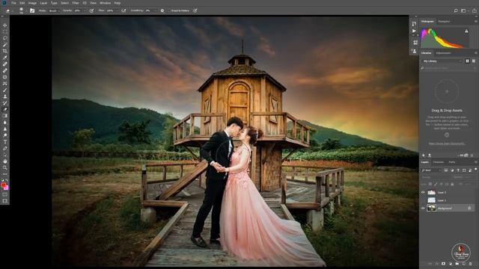
Task: Click the Libraries add content plus button
Action: [x=424, y=155]
